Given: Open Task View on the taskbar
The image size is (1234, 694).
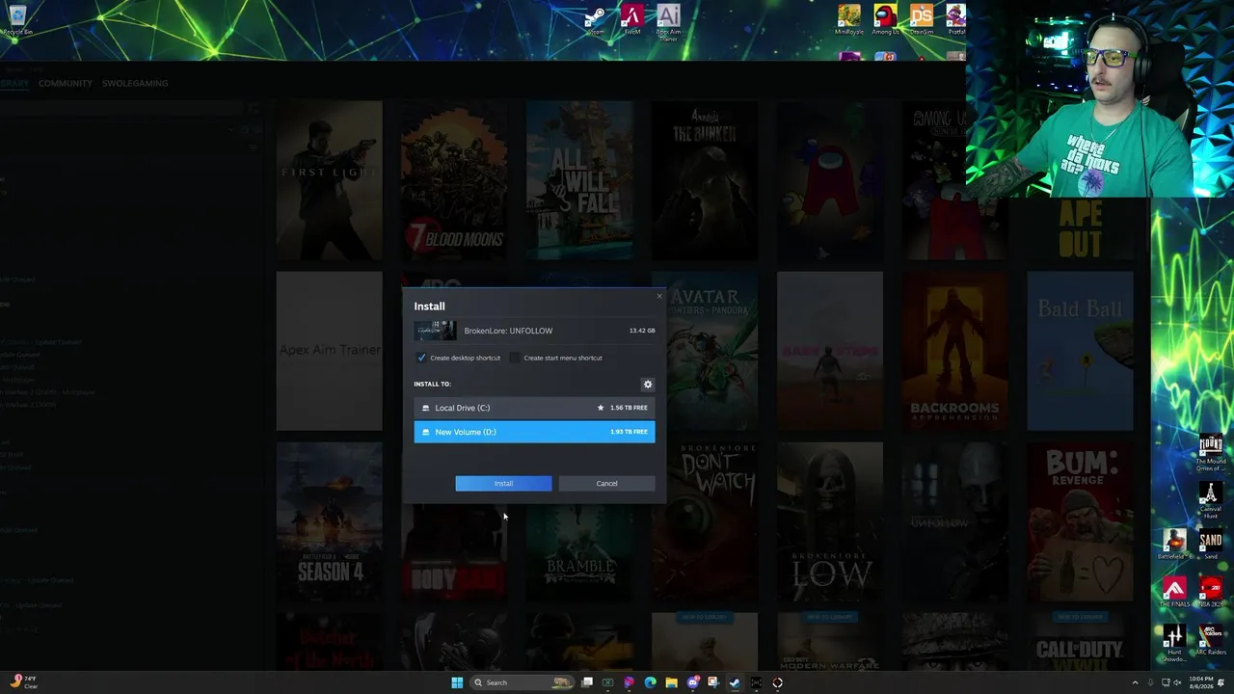Looking at the screenshot, I should [586, 682].
